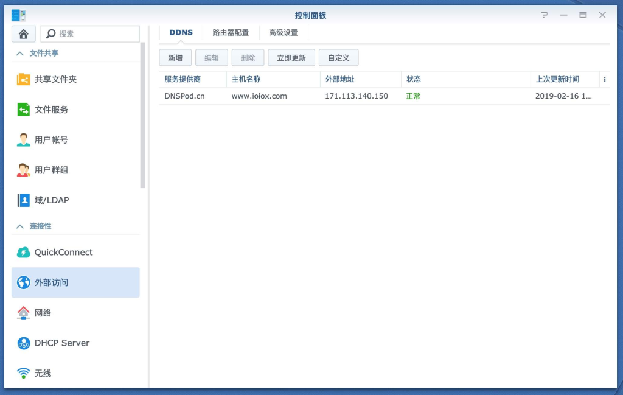Image resolution: width=623 pixels, height=395 pixels.
Task: Open DHCP Server settings
Action: click(61, 343)
